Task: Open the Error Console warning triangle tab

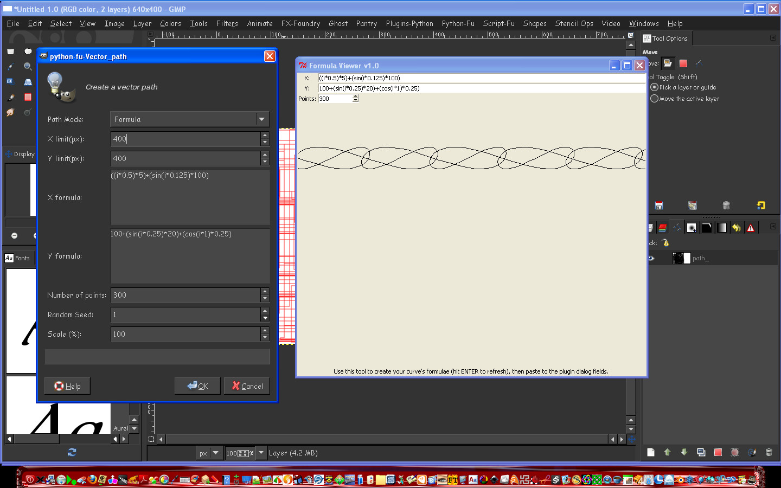Action: point(751,228)
